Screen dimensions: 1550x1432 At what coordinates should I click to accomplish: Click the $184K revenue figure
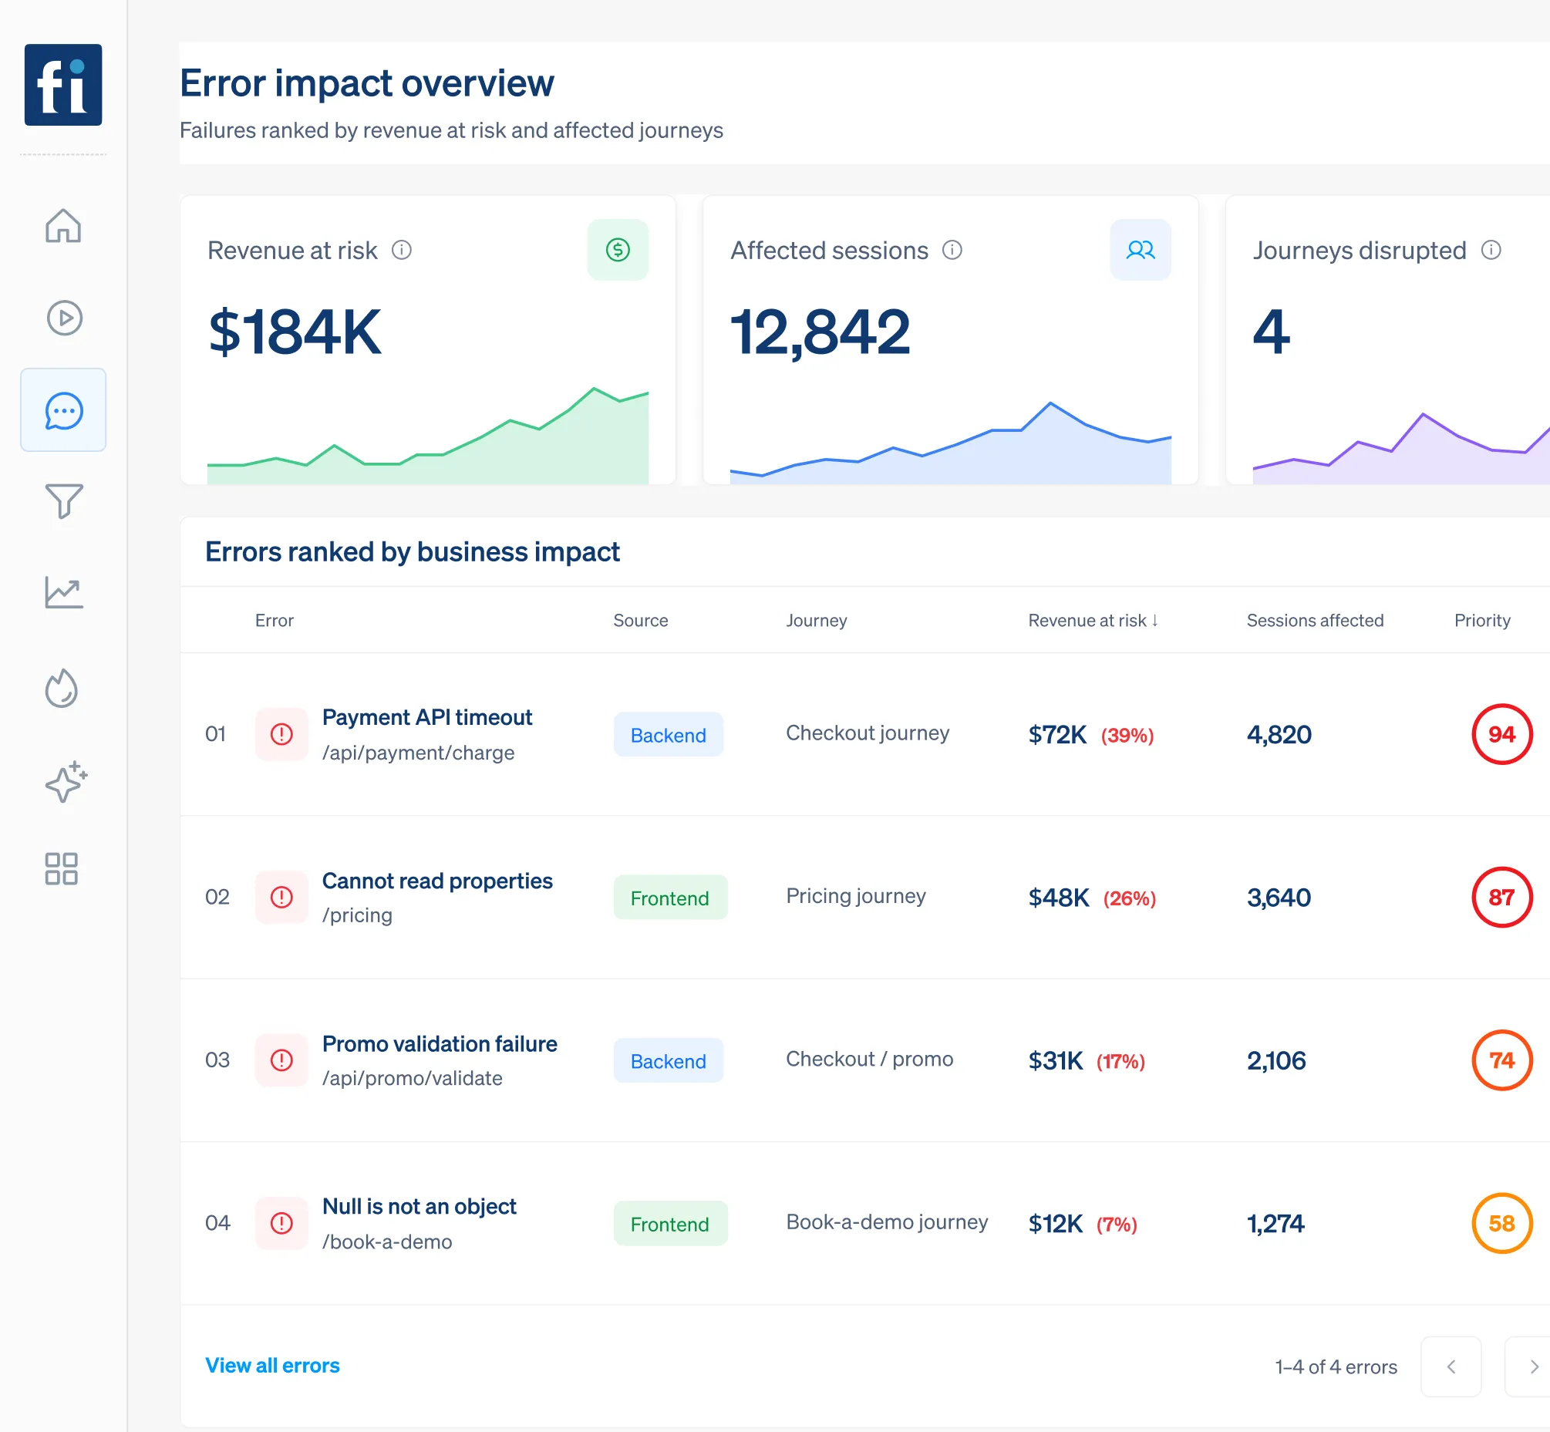pos(295,332)
